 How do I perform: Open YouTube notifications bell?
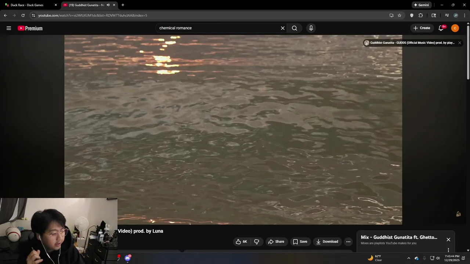[x=441, y=28]
